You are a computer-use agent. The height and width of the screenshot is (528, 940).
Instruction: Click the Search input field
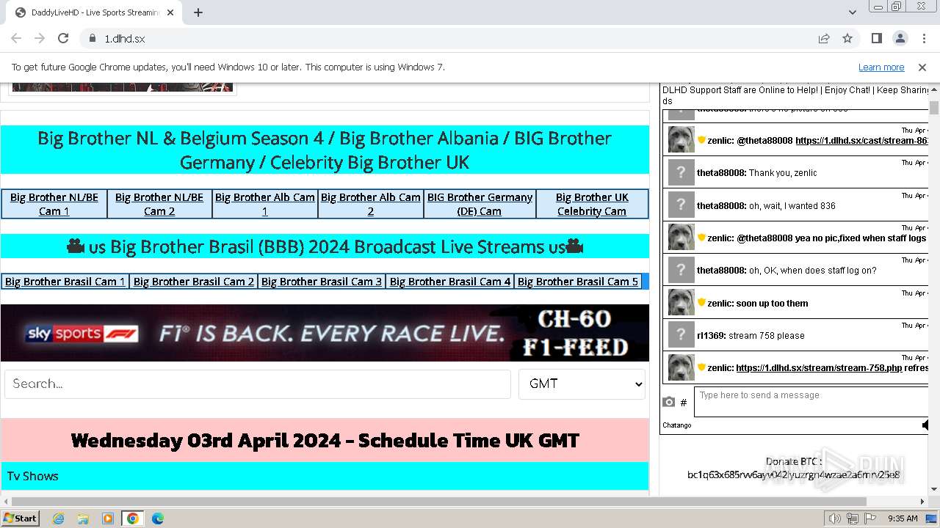258,384
